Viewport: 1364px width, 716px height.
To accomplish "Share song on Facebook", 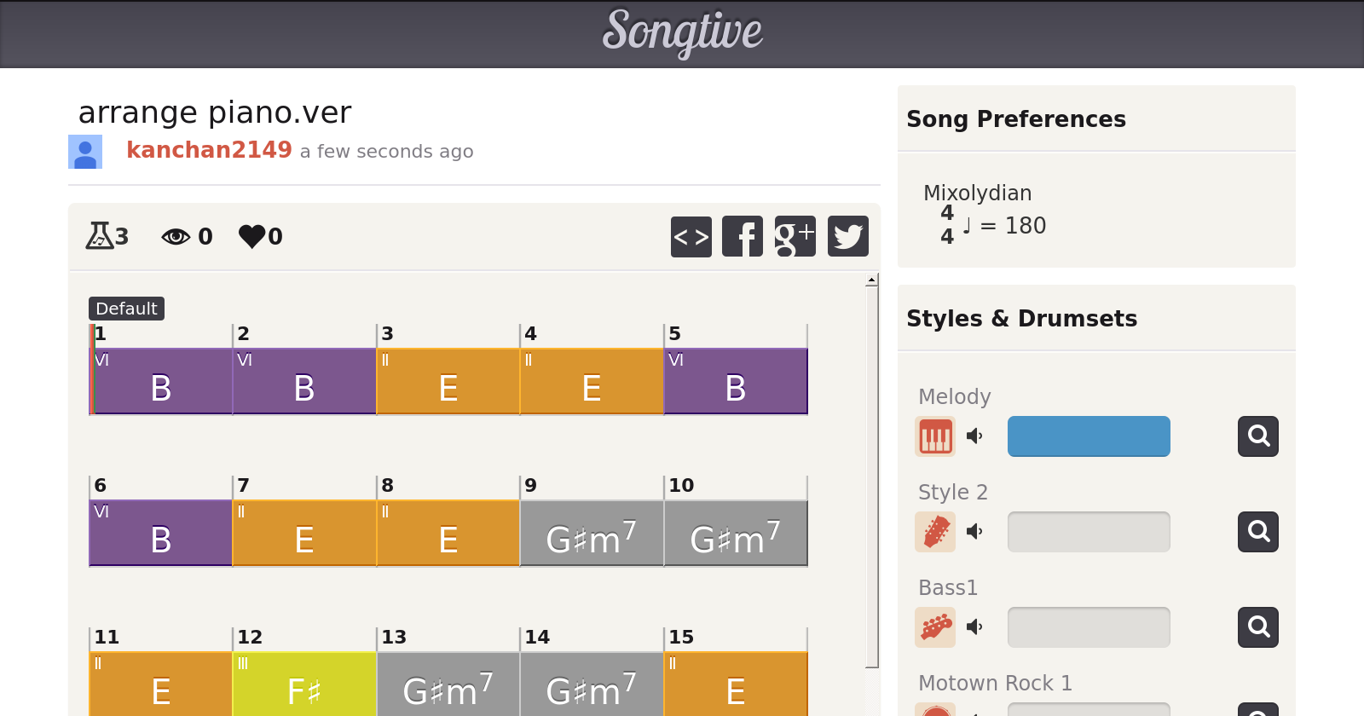I will 743,236.
